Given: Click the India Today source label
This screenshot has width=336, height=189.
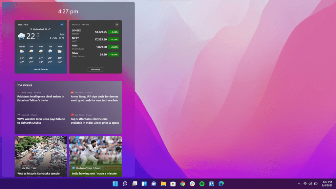Looking at the screenshot, I should (27, 93).
